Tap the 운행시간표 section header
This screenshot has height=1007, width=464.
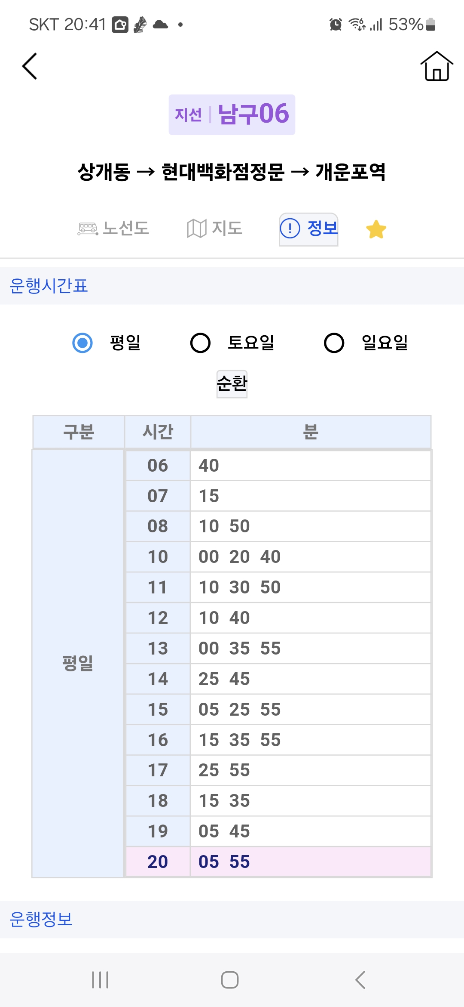tap(49, 286)
